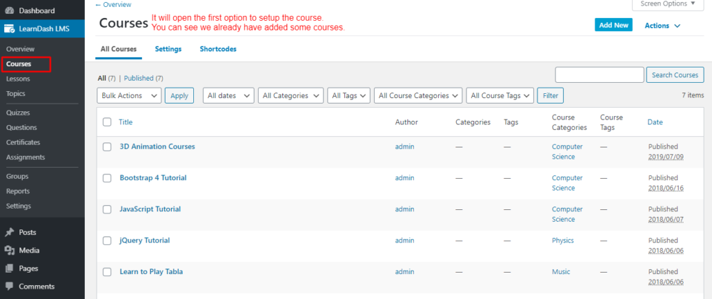Click the Filter button
The height and width of the screenshot is (299, 712).
click(x=550, y=96)
